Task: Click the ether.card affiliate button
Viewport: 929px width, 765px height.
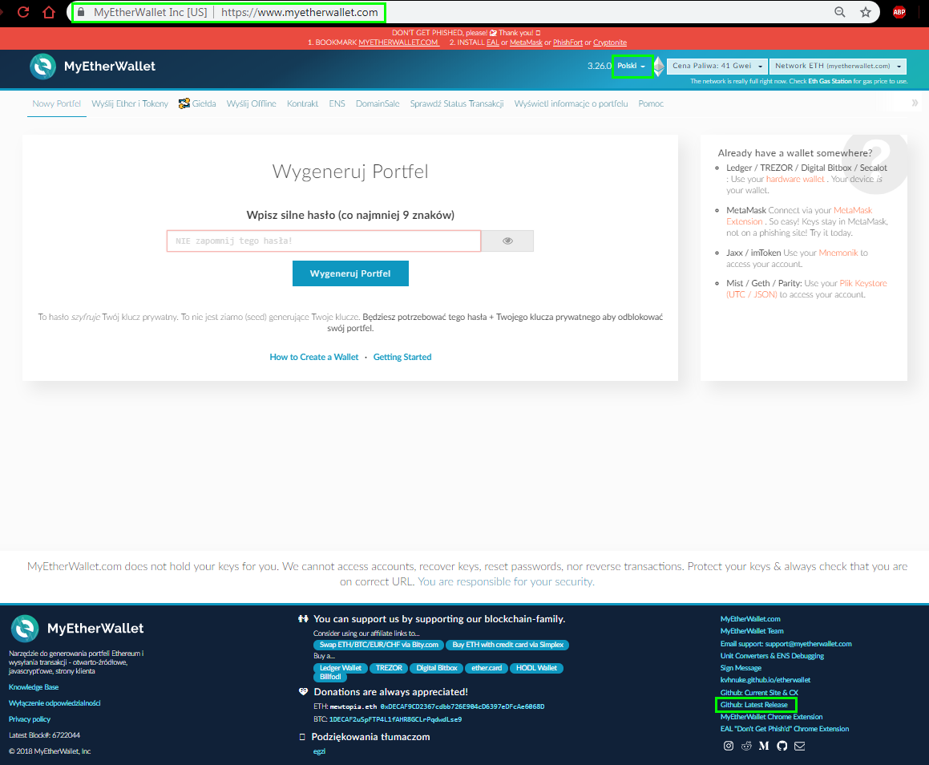Action: (487, 668)
